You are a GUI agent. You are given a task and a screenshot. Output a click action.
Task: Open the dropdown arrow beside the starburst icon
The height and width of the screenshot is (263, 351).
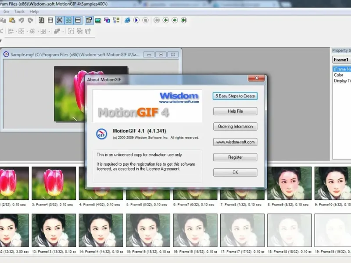point(38,31)
